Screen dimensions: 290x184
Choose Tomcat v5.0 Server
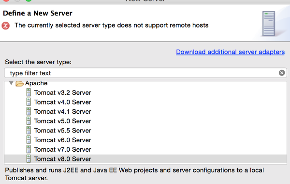[62, 121]
